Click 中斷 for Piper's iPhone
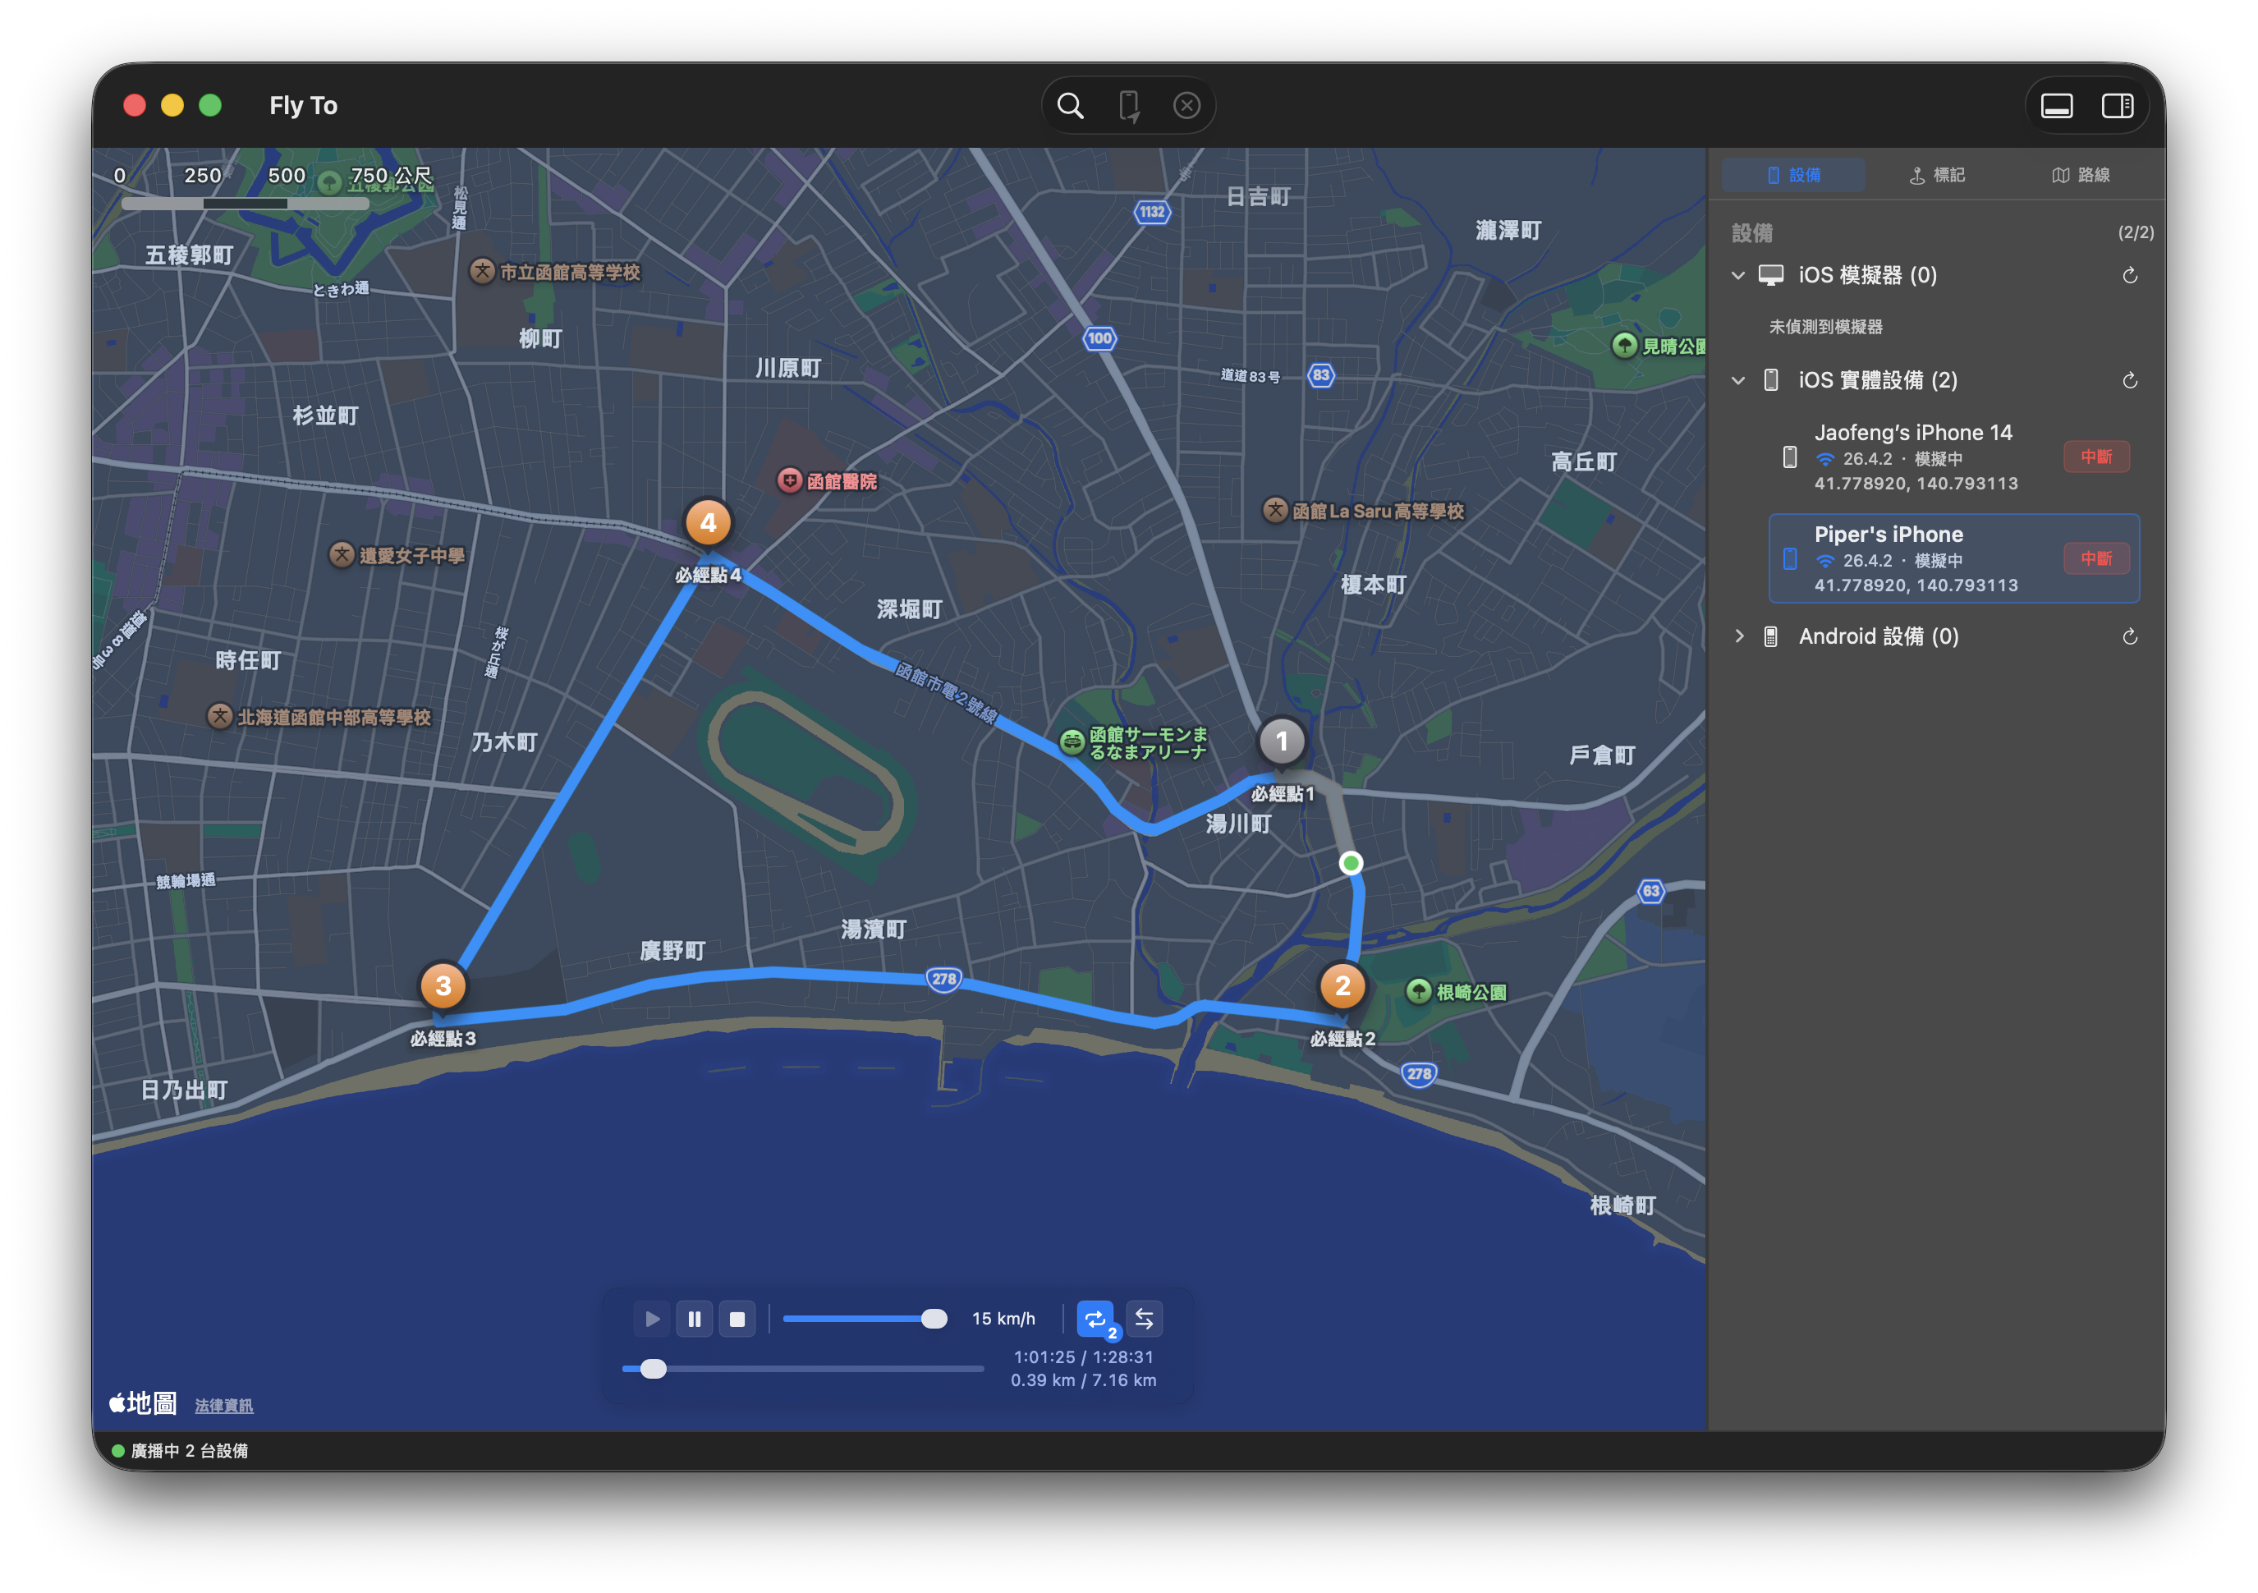Image resolution: width=2258 pixels, height=1593 pixels. [2095, 558]
